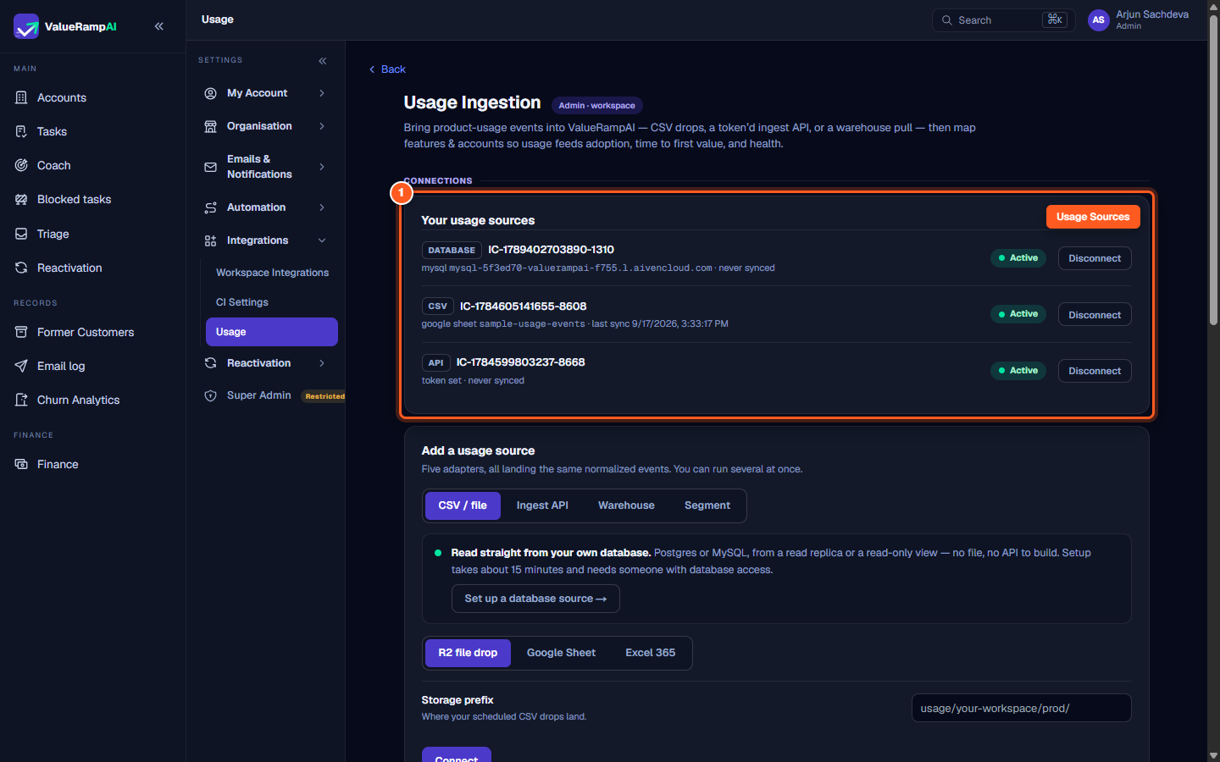This screenshot has width=1220, height=762.
Task: Click the Automation workflow icon
Action: tap(210, 207)
